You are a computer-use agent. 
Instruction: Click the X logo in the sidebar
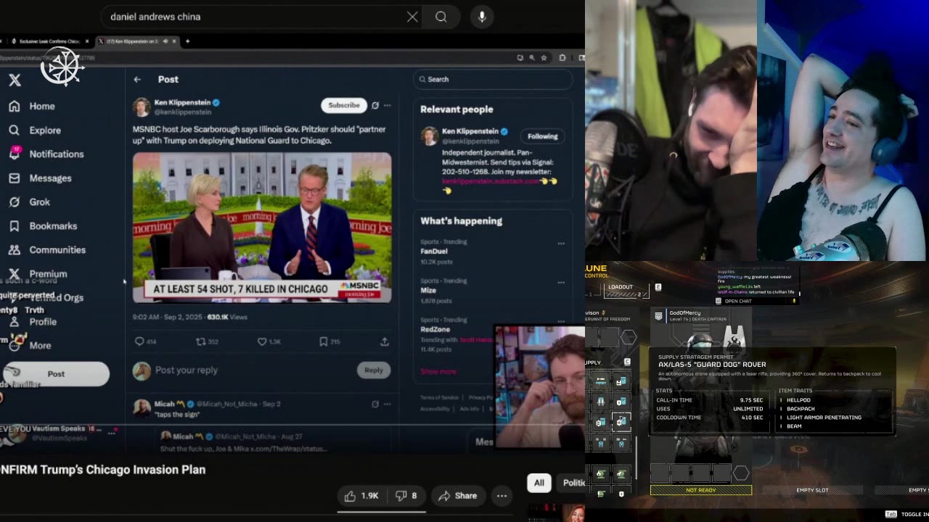[x=15, y=80]
